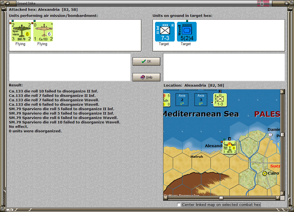Screen dimensions: 294x212
Task: Click the OK button
Action: [146, 61]
